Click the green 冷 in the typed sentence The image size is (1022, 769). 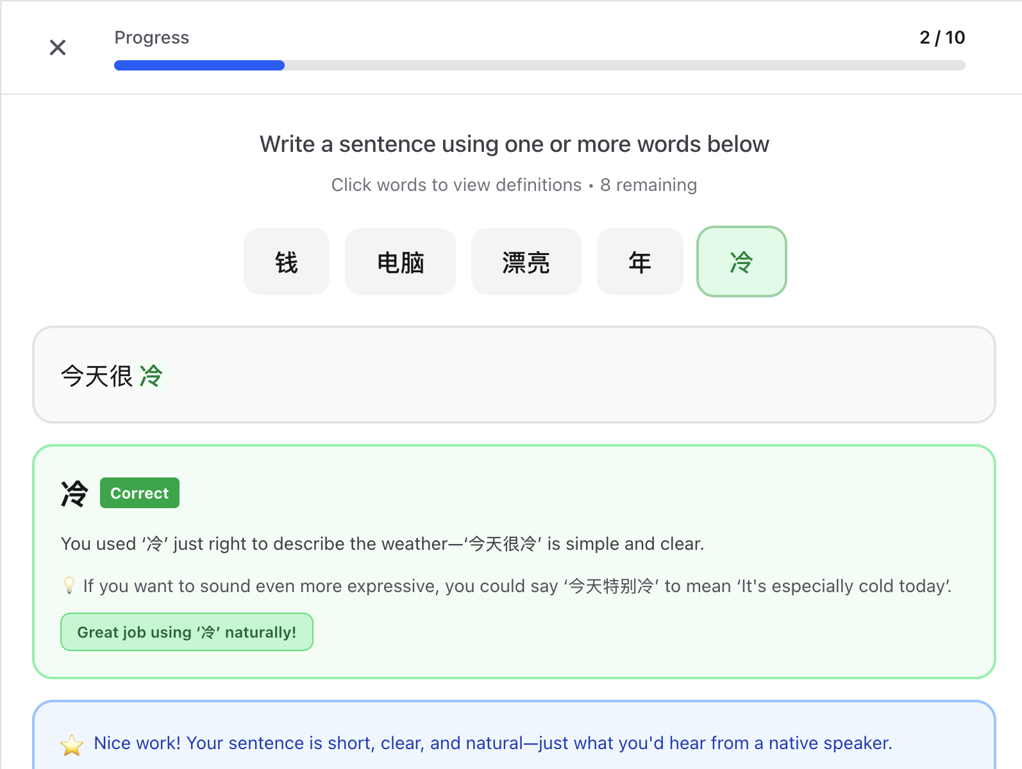151,376
